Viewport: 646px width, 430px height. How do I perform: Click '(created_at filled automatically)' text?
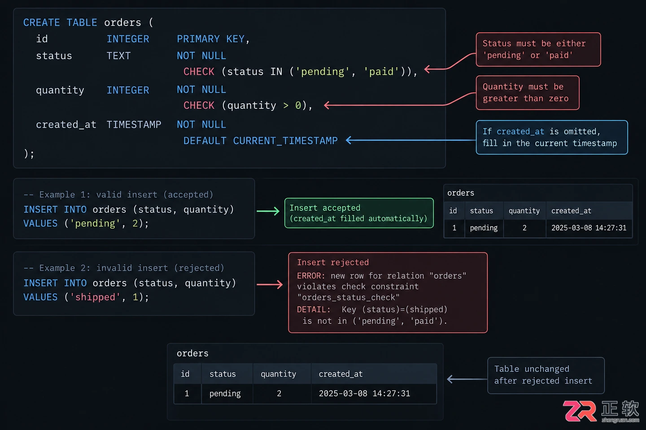pyautogui.click(x=358, y=219)
